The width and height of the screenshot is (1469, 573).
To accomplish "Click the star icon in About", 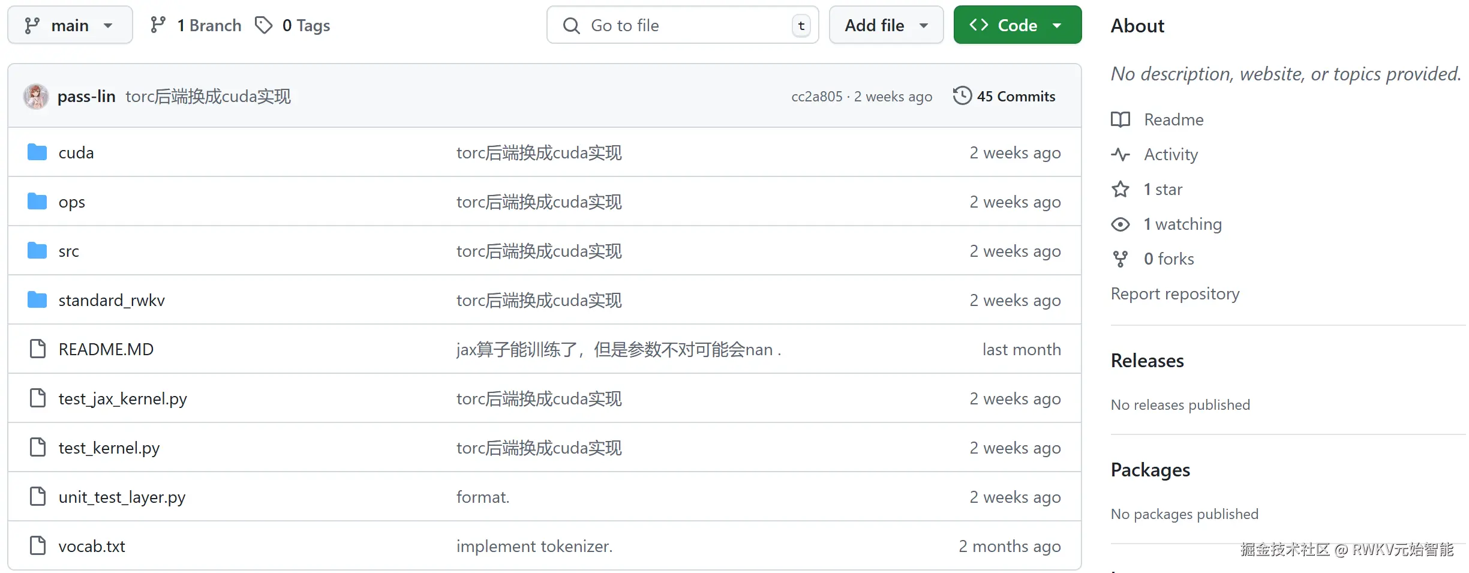I will click(x=1120, y=190).
